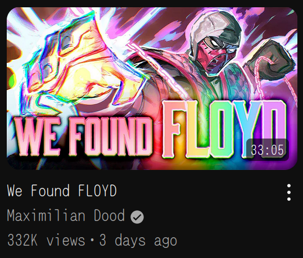Open the We Found FLOYD video thumbnail
The width and height of the screenshot is (303, 258).
[152, 89]
